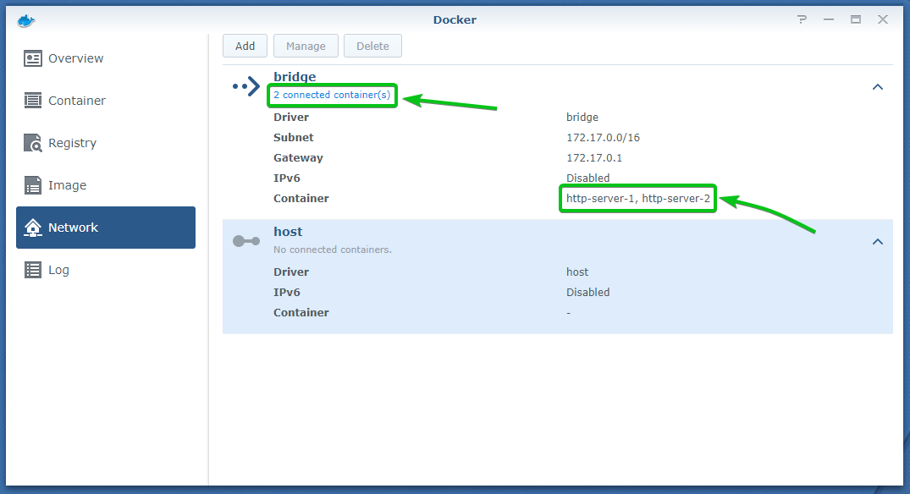Click the bridge Container label

coord(301,198)
